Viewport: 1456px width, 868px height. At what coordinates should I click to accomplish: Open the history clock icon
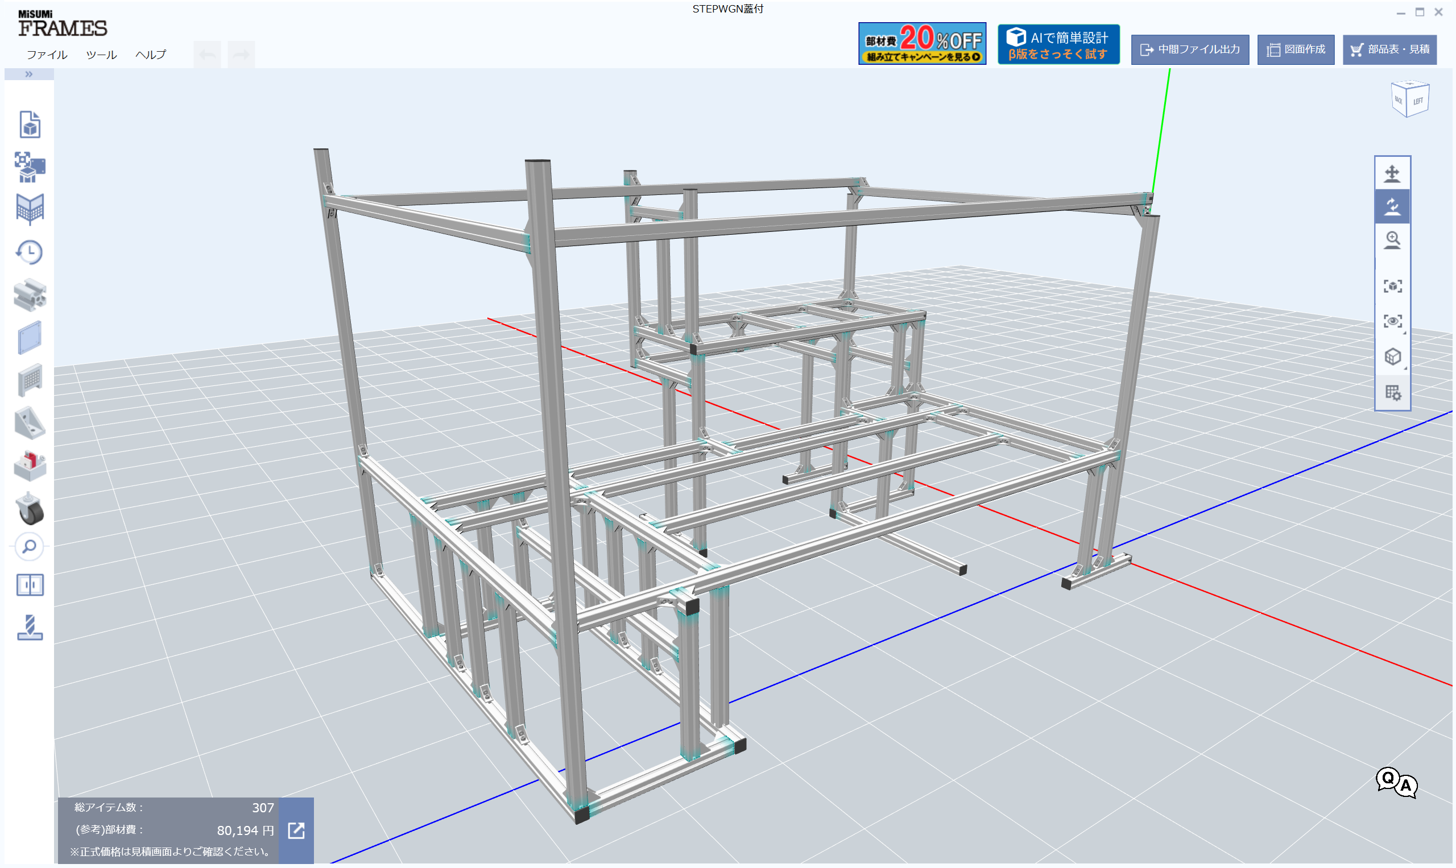pos(29,253)
